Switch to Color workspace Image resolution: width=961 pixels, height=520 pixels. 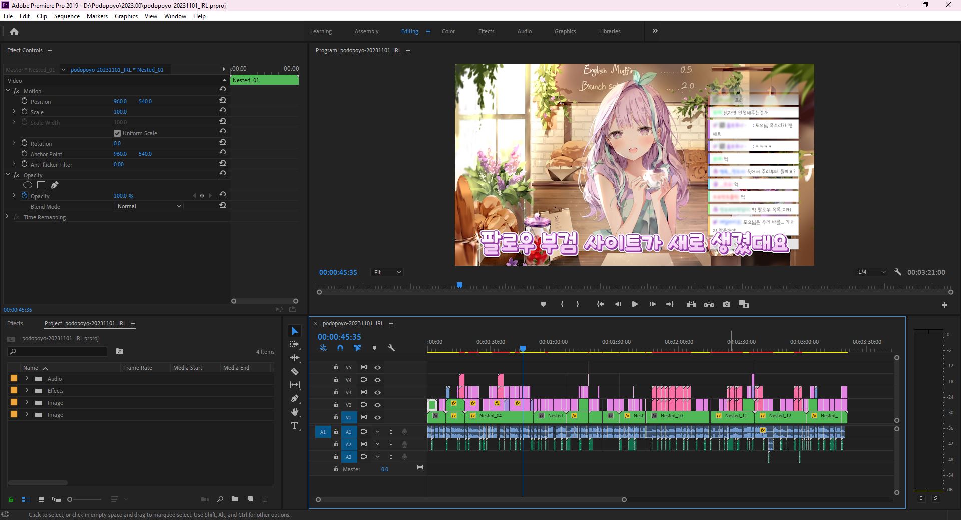pyautogui.click(x=448, y=31)
